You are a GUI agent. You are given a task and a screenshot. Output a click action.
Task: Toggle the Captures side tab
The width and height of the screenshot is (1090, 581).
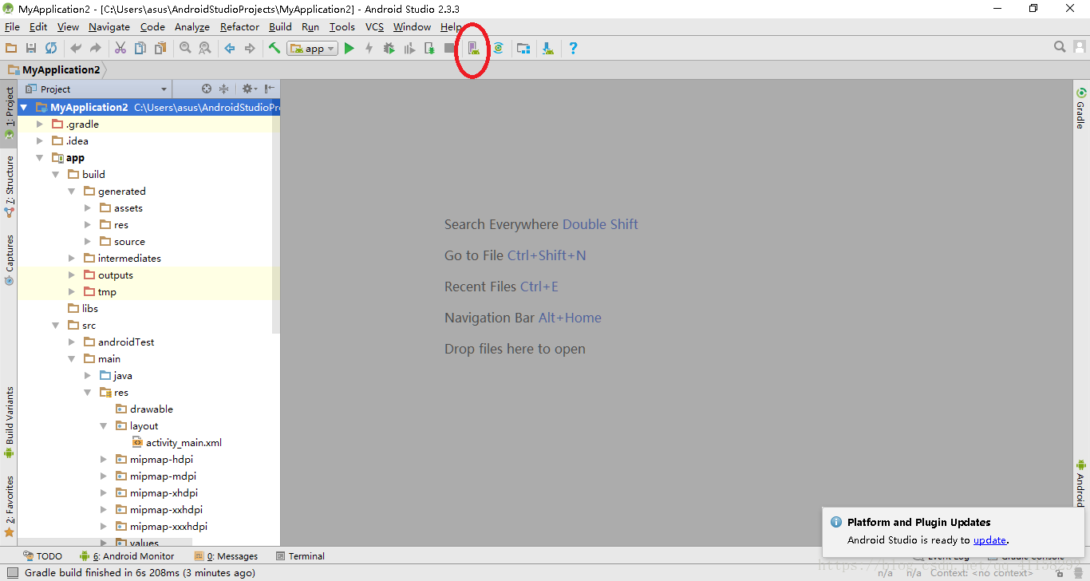click(x=10, y=259)
